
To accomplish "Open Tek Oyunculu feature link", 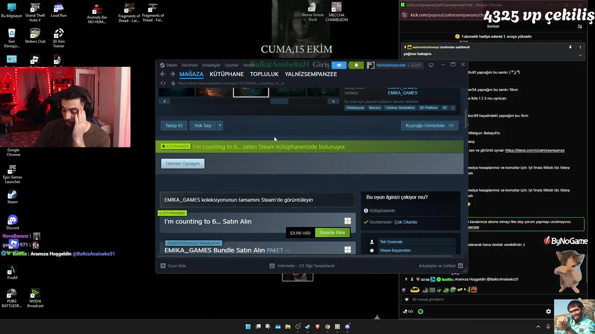I will (391, 242).
